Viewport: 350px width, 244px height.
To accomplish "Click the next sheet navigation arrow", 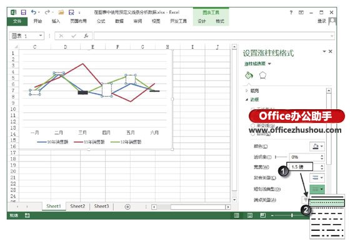I will pyautogui.click(x=27, y=207).
